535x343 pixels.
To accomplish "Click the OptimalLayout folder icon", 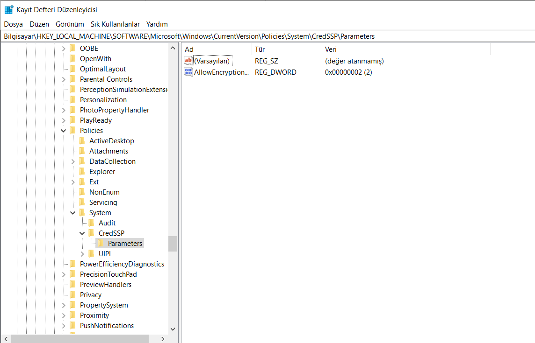I will (x=72, y=69).
